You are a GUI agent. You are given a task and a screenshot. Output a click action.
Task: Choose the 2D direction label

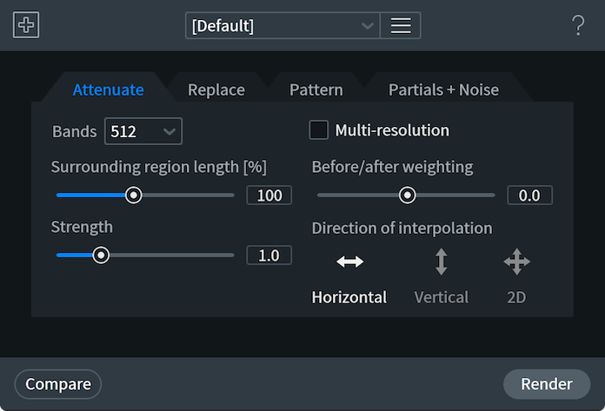point(516,297)
